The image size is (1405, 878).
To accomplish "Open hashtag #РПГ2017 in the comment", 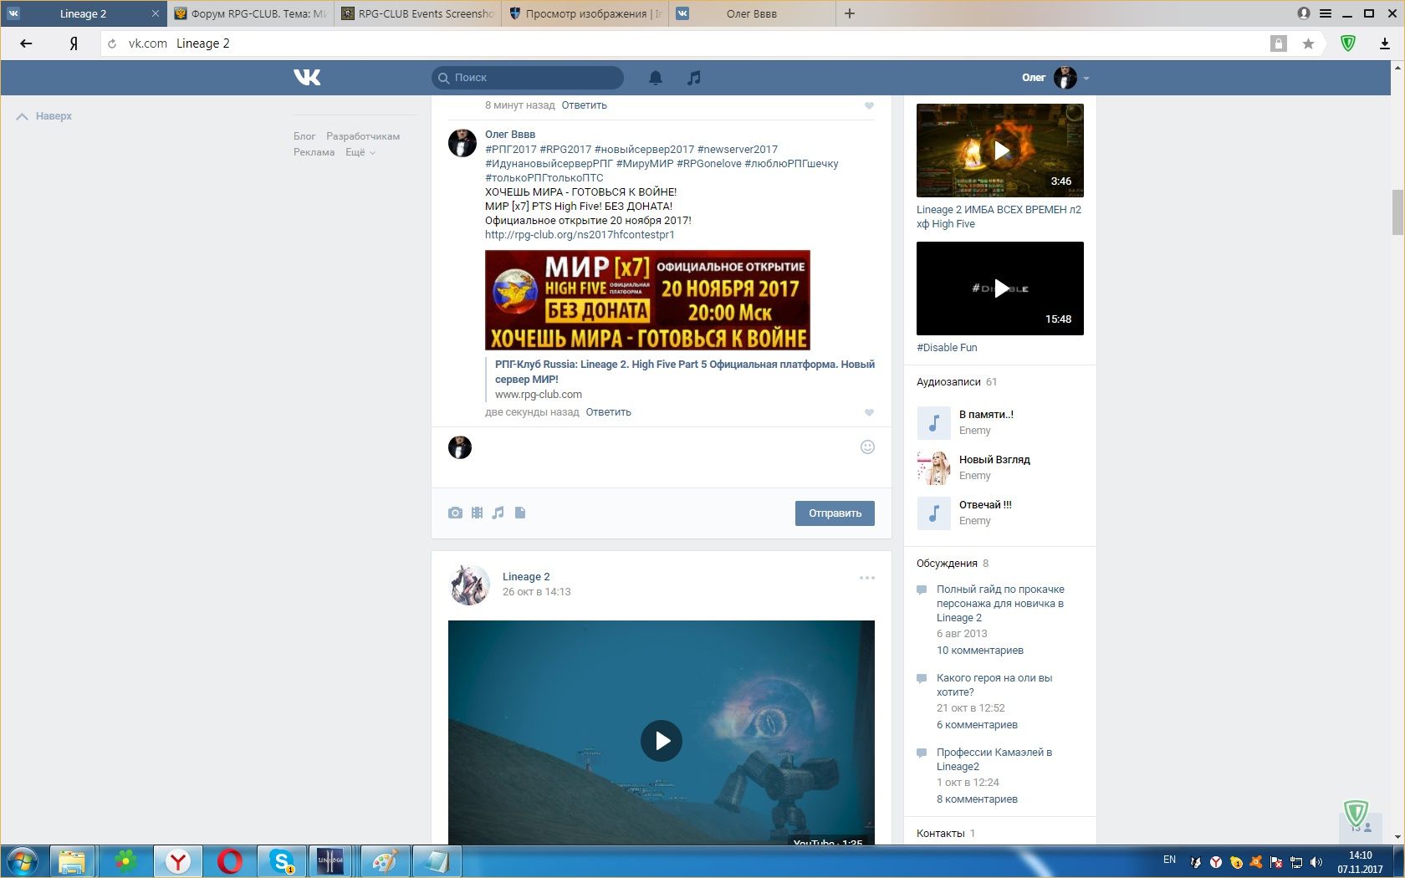I will (x=511, y=150).
